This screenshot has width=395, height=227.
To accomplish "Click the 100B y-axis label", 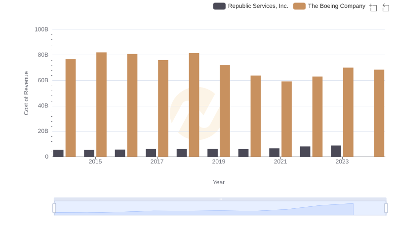I will click(x=41, y=30).
